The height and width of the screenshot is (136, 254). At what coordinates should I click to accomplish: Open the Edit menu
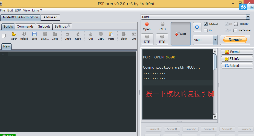click(x=10, y=10)
